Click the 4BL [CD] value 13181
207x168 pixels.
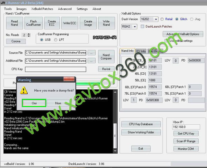pyautogui.click(x=155, y=74)
